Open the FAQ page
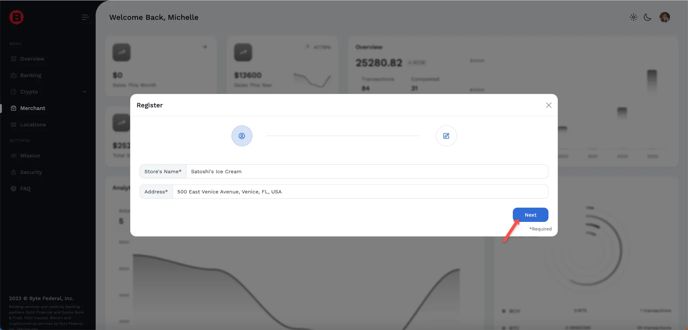The image size is (688, 330). pyautogui.click(x=25, y=189)
